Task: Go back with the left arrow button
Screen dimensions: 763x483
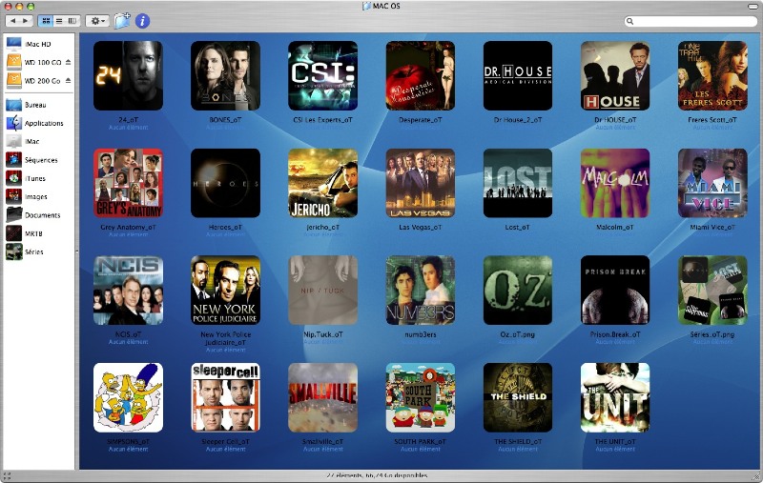Action: pos(13,21)
